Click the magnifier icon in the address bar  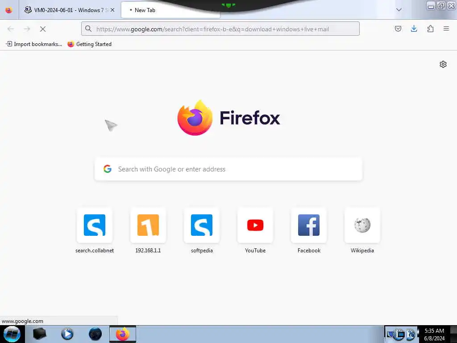(x=88, y=29)
